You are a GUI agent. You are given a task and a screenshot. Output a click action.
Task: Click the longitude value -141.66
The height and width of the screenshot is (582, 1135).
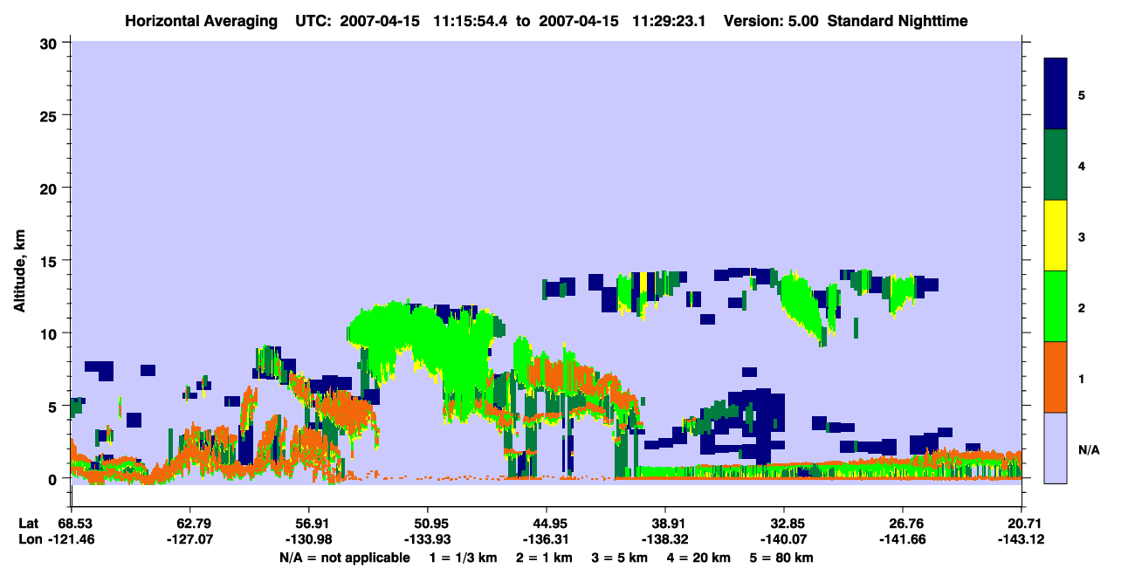tap(904, 540)
